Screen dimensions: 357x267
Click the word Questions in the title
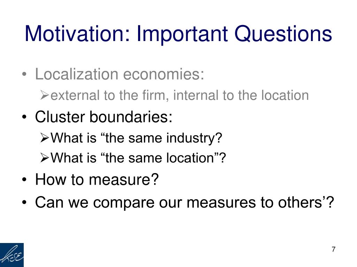click(x=283, y=34)
